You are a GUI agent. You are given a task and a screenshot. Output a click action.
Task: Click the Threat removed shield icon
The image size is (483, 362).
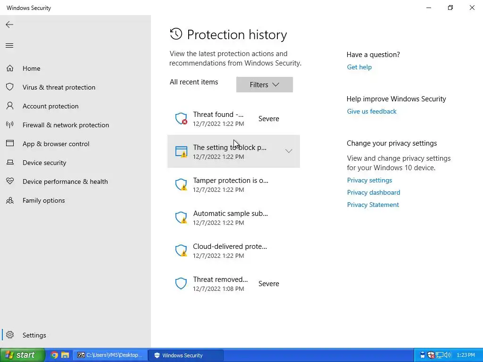pos(181,283)
